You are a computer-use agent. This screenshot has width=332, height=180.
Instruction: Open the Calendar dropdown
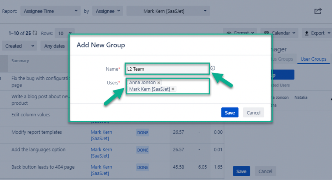click(279, 33)
